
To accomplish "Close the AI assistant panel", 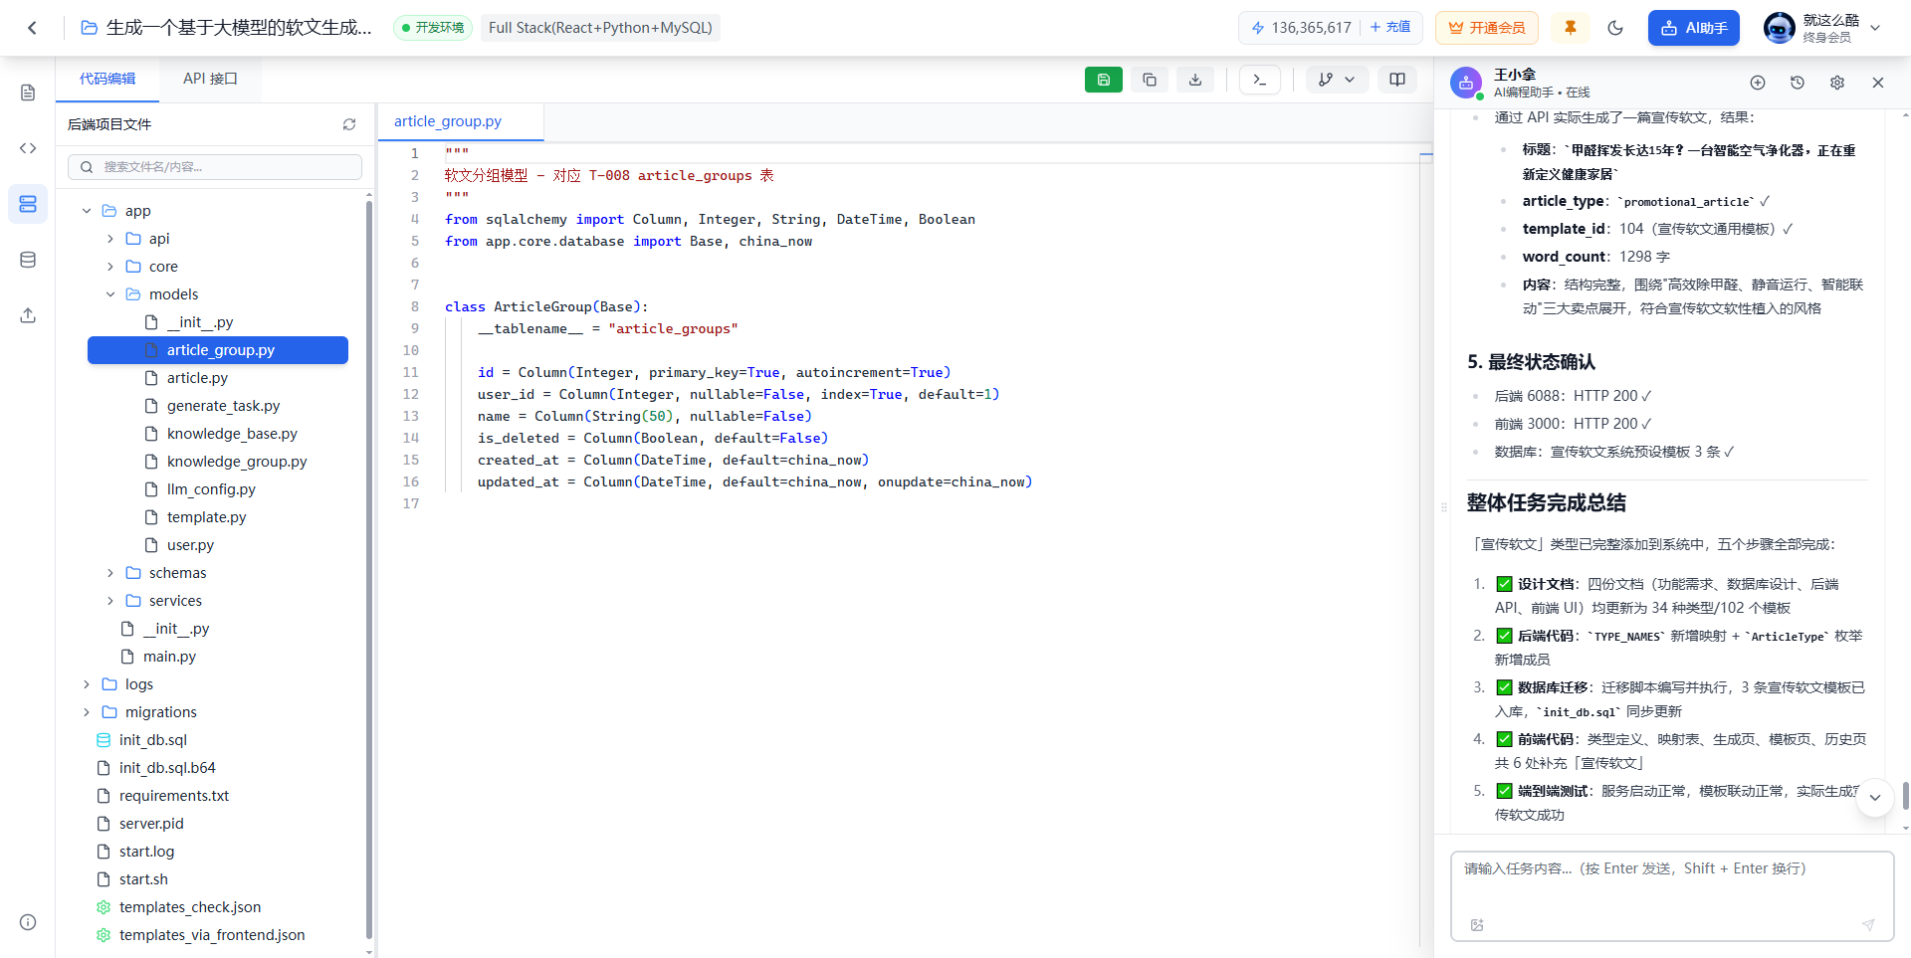I will [x=1878, y=83].
